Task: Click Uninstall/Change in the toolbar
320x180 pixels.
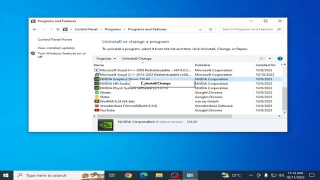Action: coord(136,58)
